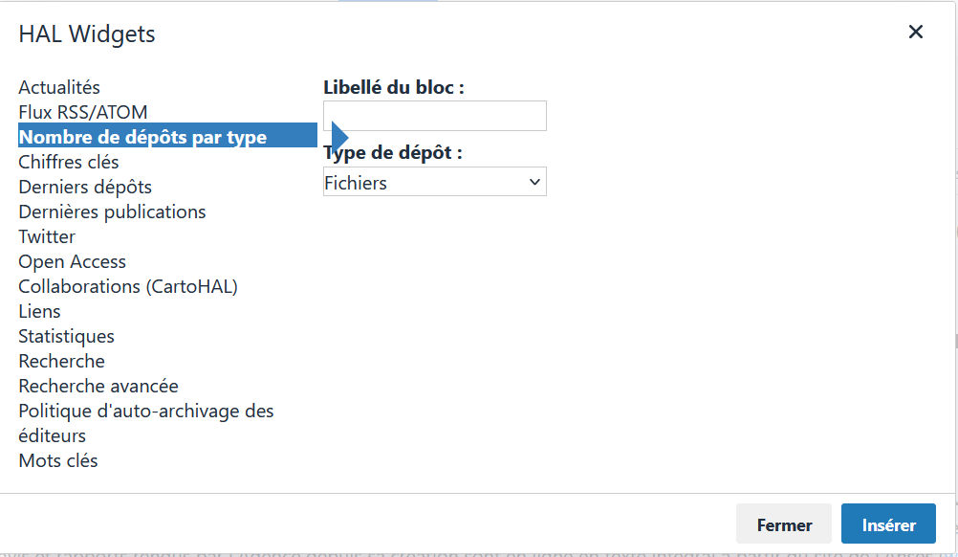Select the Derniers dépôts widget
The image size is (958, 557).
click(85, 187)
